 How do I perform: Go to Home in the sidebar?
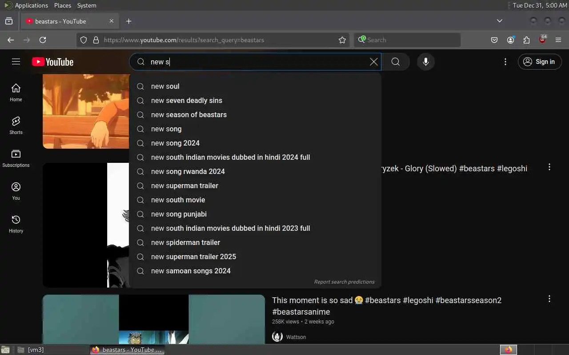click(x=16, y=92)
